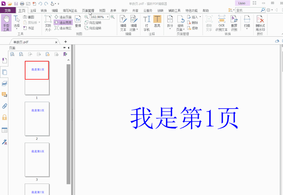This screenshot has width=283, height=195.
Task: Click Fit Page (适合页面) option
Action: (63, 17)
